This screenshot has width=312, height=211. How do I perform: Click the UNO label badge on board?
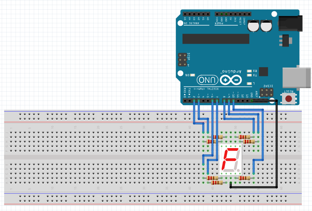click(x=207, y=80)
